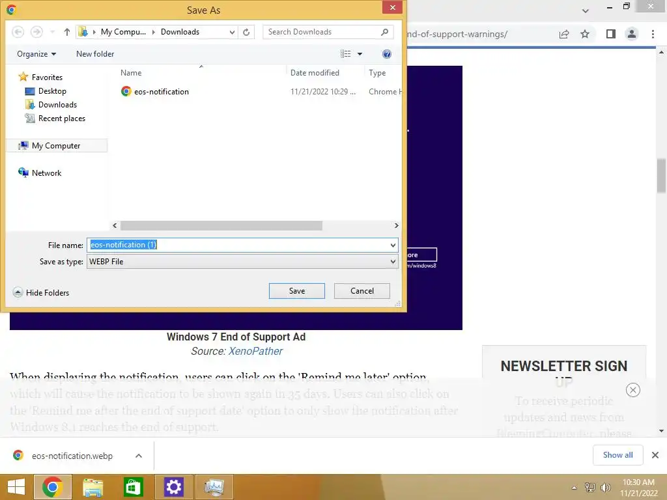Image resolution: width=667 pixels, height=500 pixels.
Task: Open Windows Store from taskbar
Action: [x=133, y=487]
